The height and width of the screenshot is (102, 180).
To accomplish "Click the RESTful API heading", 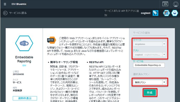I will tap(96, 62).
